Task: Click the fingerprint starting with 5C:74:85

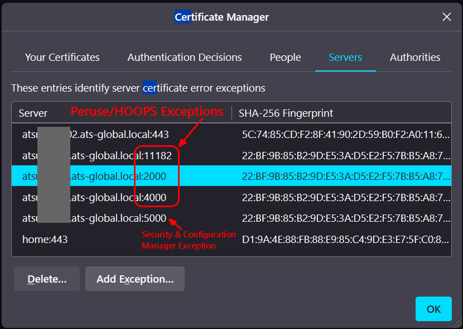Action: [345, 135]
